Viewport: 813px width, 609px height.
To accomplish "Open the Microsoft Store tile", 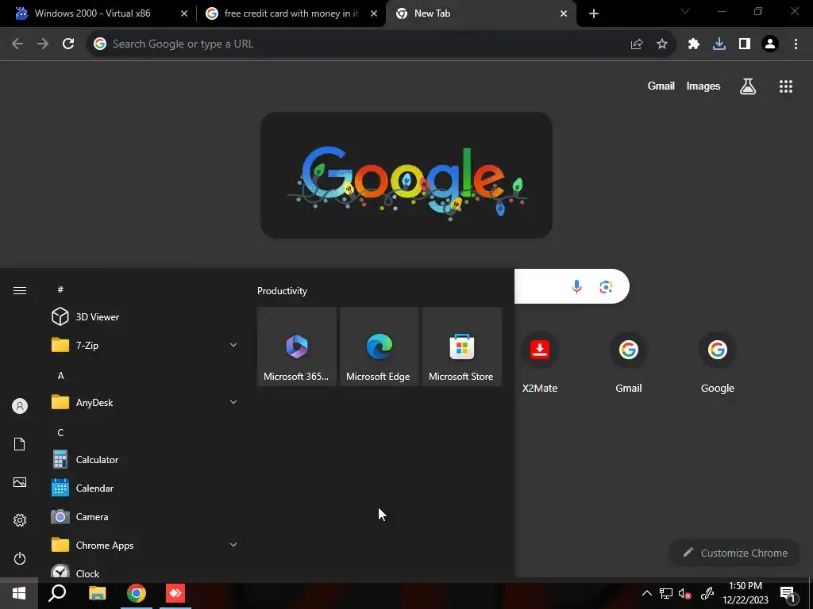I will pos(462,347).
